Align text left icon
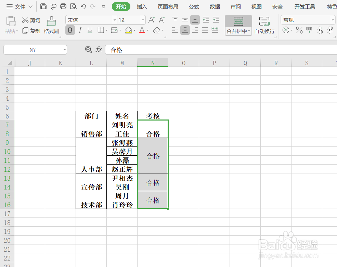Image resolution: width=337 pixels, height=267 pixels. click(x=175, y=30)
